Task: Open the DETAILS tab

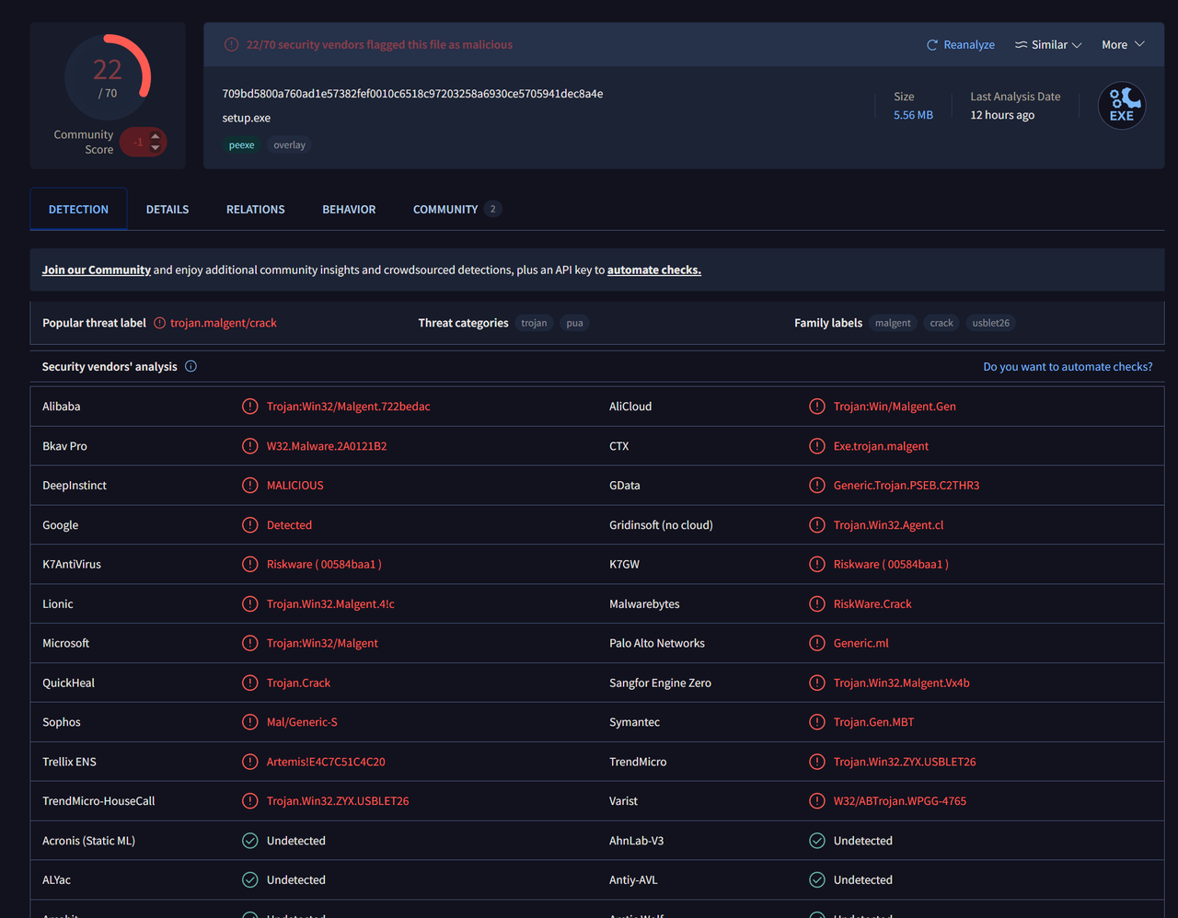Action: pyautogui.click(x=167, y=210)
